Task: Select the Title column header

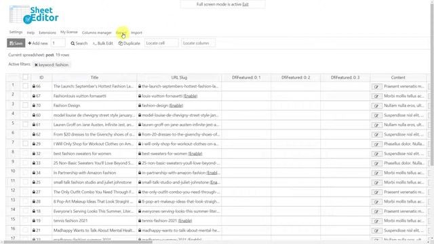Action: click(94, 77)
